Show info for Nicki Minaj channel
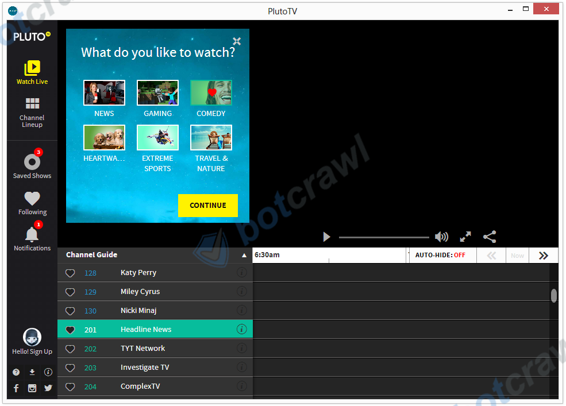Viewport: 566px width, 406px height. click(242, 310)
